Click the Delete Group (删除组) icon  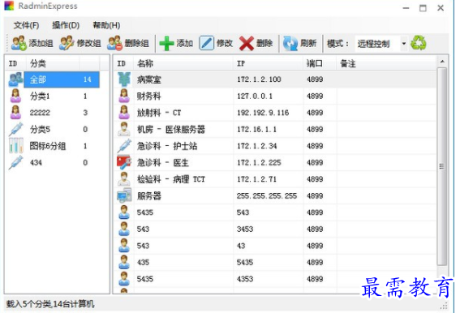[114, 43]
